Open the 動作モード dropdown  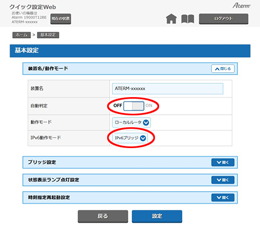(x=132, y=123)
